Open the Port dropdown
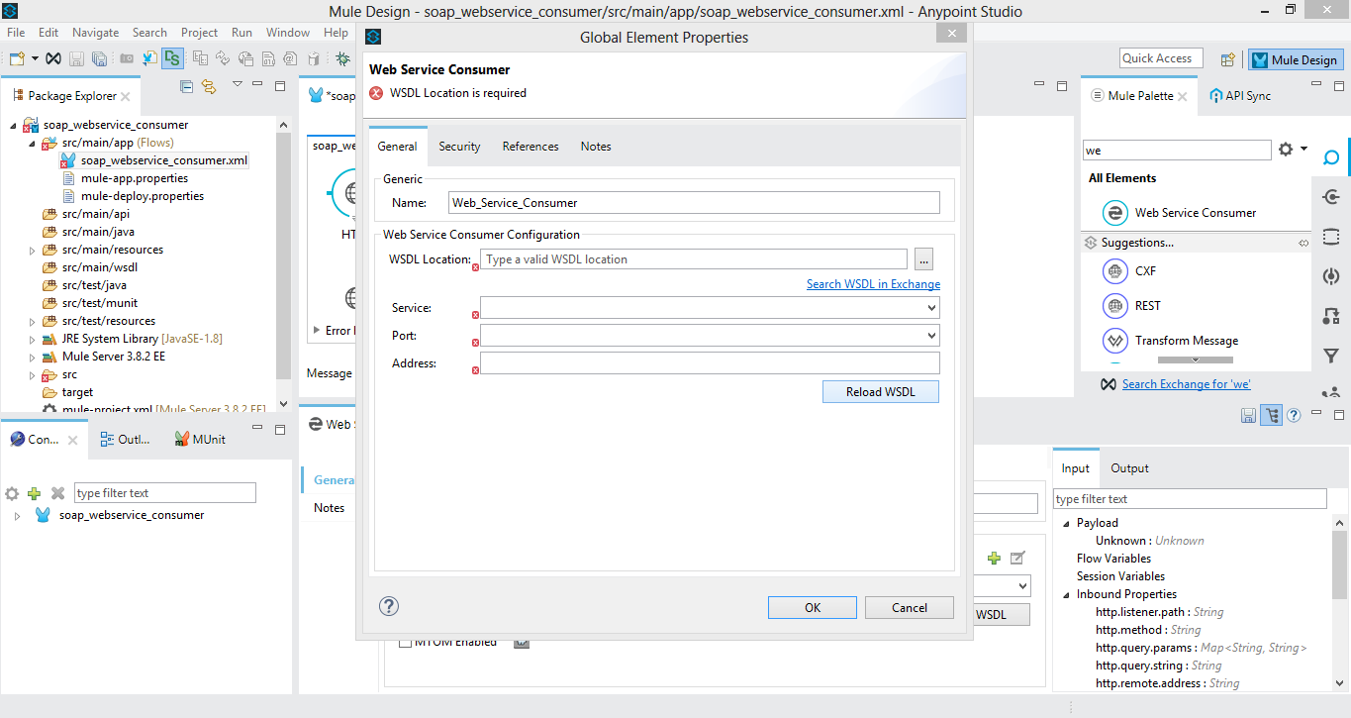This screenshot has height=718, width=1351. 931,336
